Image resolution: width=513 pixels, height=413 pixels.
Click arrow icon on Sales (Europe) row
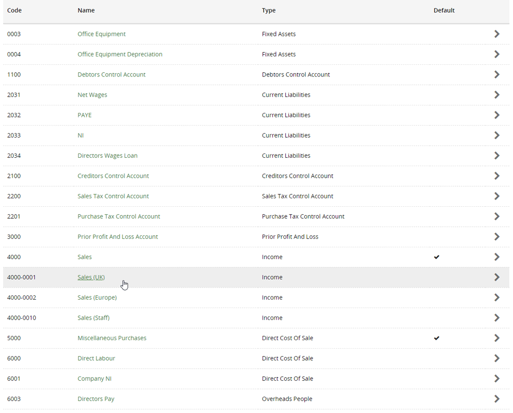[x=497, y=298]
